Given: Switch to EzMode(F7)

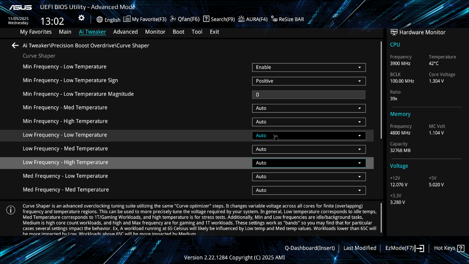Looking at the screenshot, I should (405, 248).
